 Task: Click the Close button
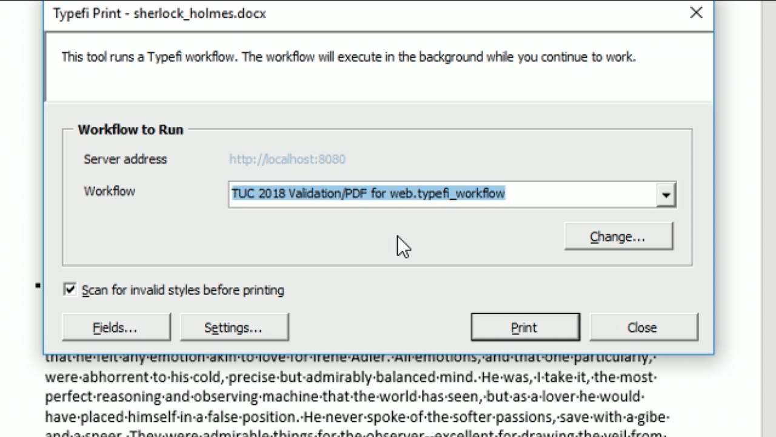tap(644, 327)
